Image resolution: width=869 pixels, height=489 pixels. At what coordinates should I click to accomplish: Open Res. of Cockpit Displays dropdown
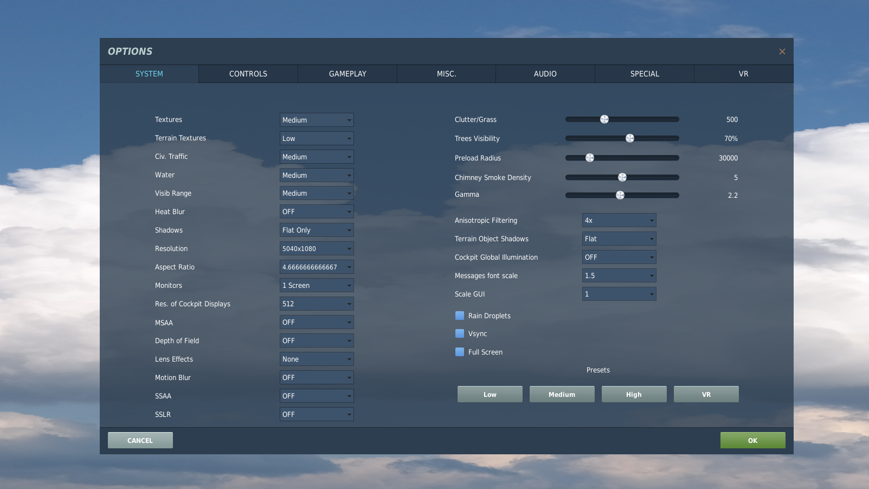[x=317, y=304]
